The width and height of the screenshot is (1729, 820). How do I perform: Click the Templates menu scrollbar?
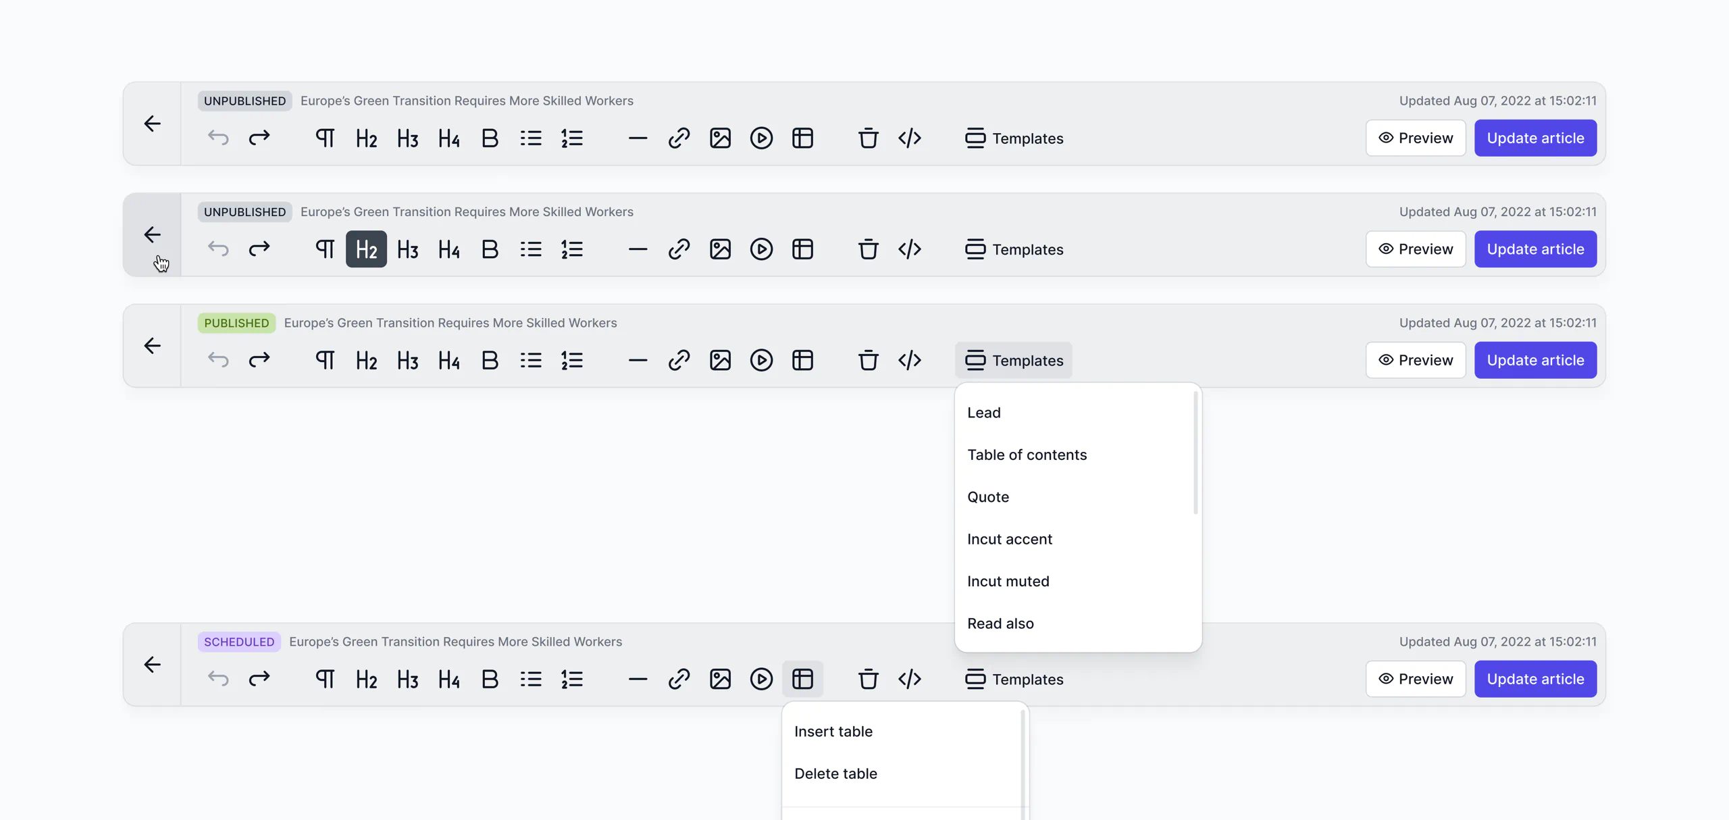tap(1195, 454)
